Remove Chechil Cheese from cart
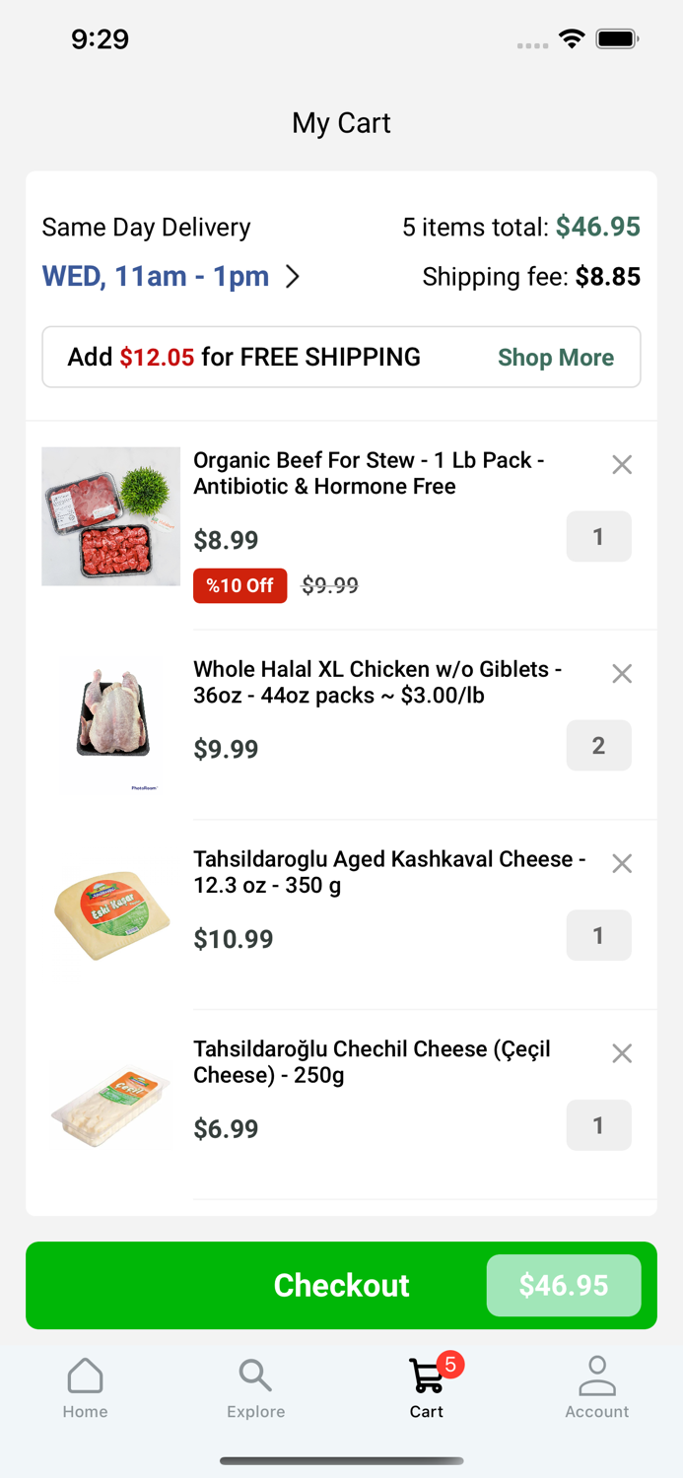683x1478 pixels. pyautogui.click(x=622, y=1053)
